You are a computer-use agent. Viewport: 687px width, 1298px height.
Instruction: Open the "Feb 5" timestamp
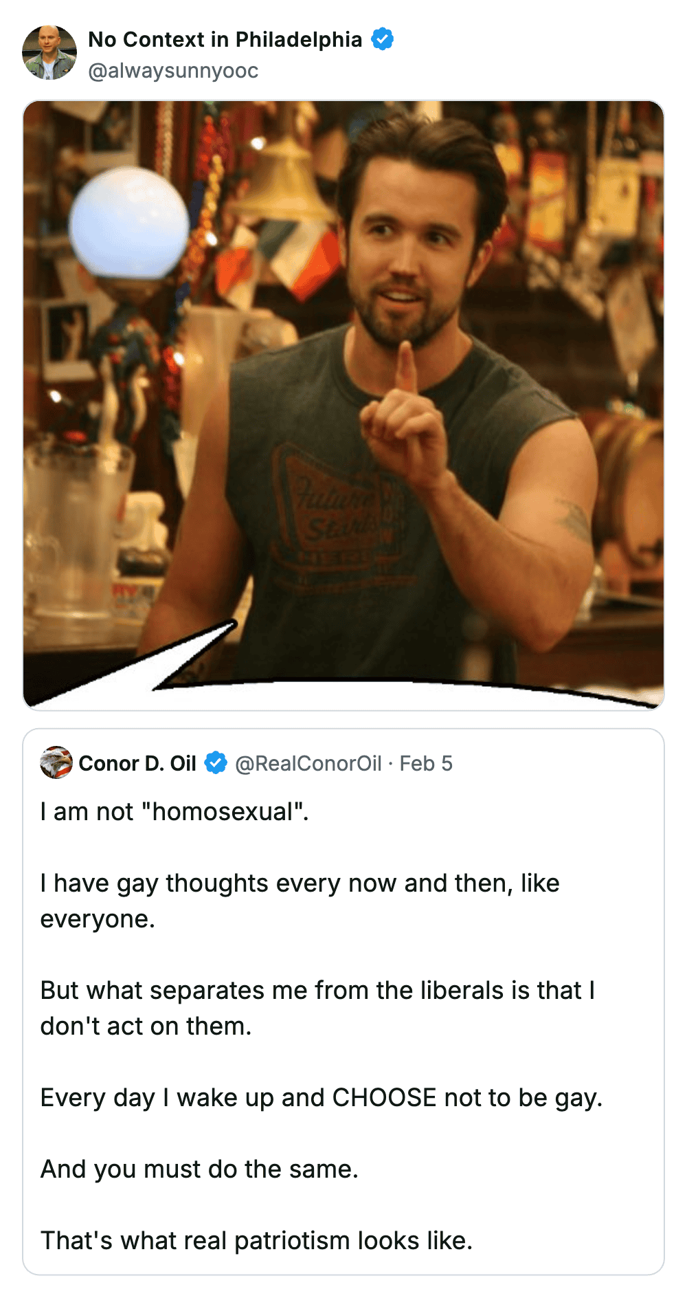coord(426,763)
